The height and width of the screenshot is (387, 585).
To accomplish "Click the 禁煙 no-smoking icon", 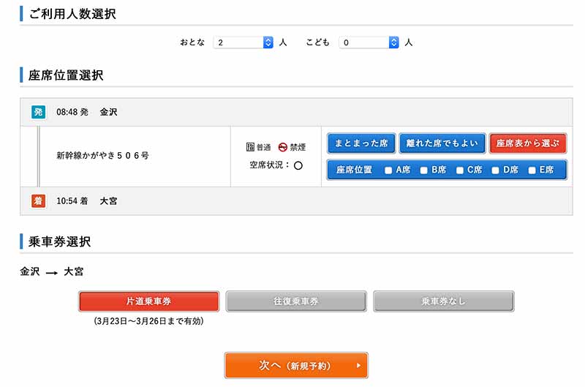I will tap(283, 147).
